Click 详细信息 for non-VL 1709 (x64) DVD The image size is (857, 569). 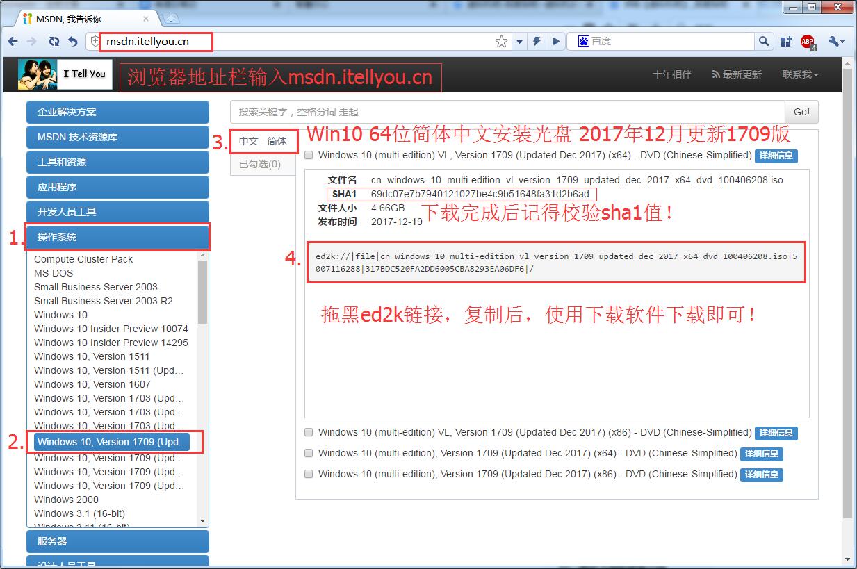[762, 454]
